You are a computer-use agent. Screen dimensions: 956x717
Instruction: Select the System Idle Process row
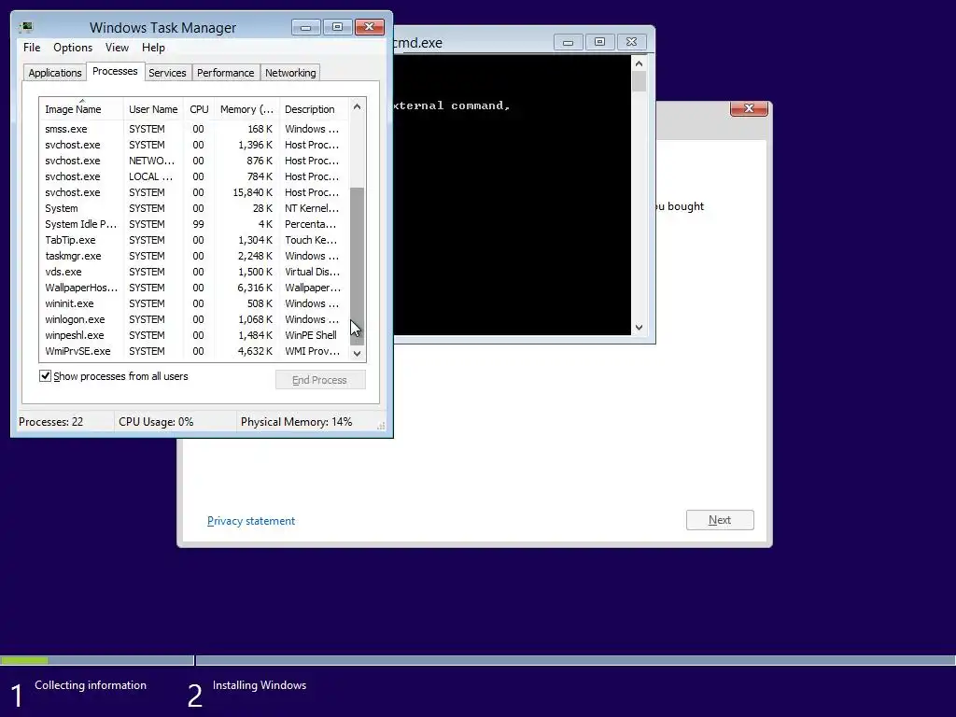(194, 224)
